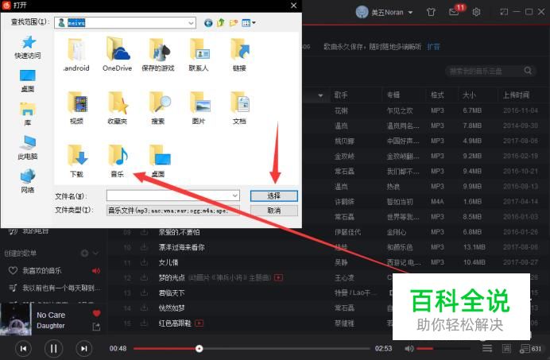The width and height of the screenshot is (550, 360).
Task: Open the play queue list 631
Action: pyautogui.click(x=530, y=349)
